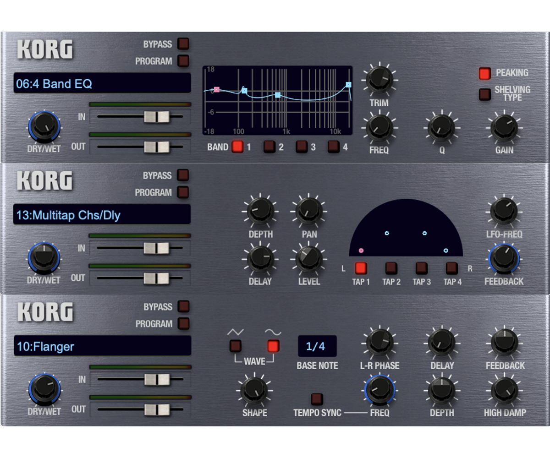Open the 13:Multitap Chs/Dly program display

click(102, 214)
